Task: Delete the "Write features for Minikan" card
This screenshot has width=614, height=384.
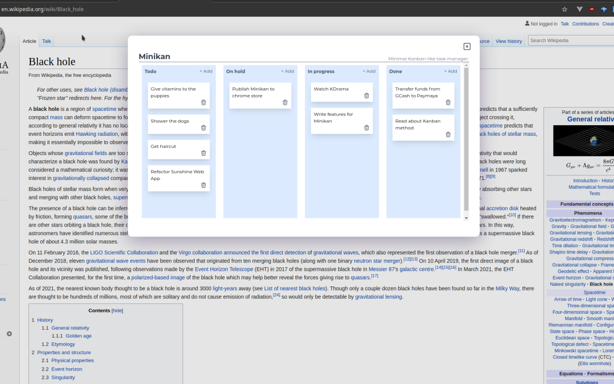Action: coord(366,128)
